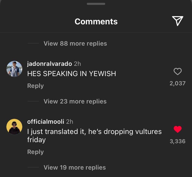Select the HES SPEAKING IN YEWISH text
Image resolution: width=192 pixels, height=177 pixels.
coord(71,74)
